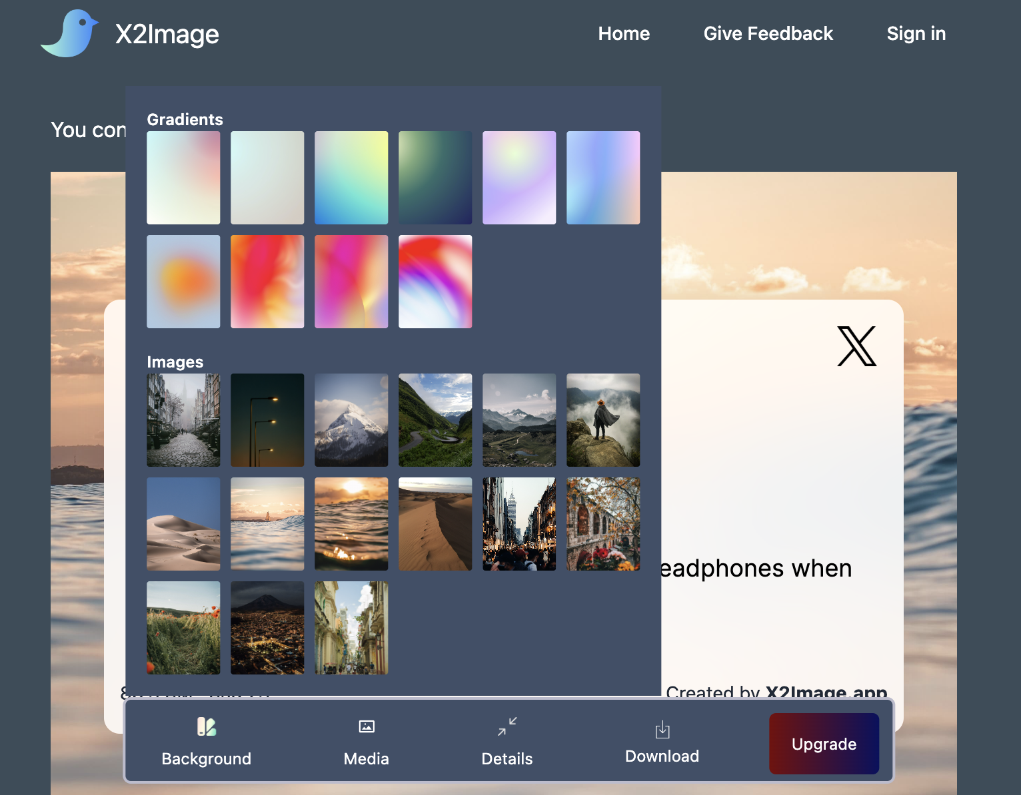
Task: Choose the foggy cobblestone street image
Action: point(183,420)
